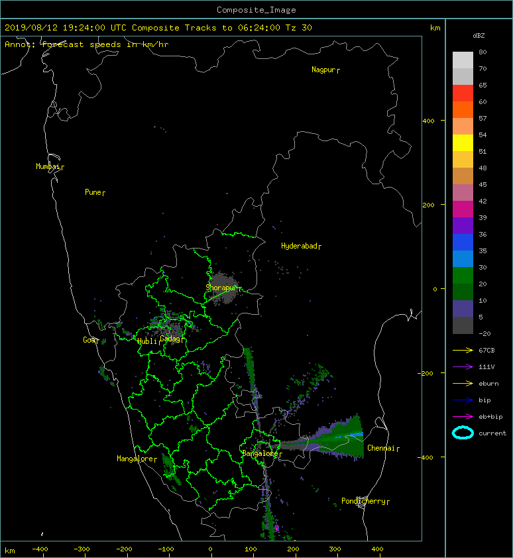The height and width of the screenshot is (558, 513).
Task: Click the -100 tick on horizontal km axis
Action: pyautogui.click(x=166, y=549)
